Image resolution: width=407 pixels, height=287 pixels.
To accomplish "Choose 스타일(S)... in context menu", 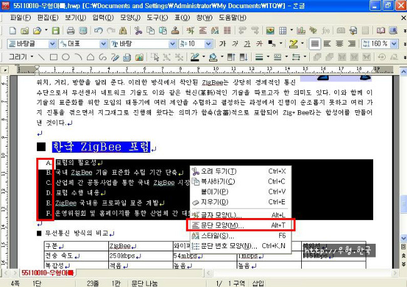I will [x=240, y=236].
